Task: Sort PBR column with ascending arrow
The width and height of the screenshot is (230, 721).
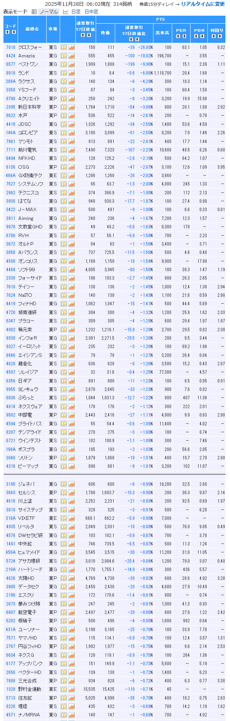Action: click(x=196, y=36)
